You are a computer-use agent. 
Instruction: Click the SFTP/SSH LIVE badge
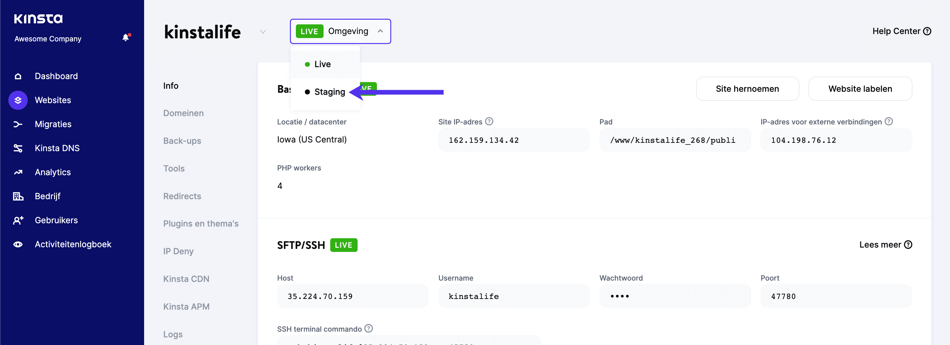point(343,245)
